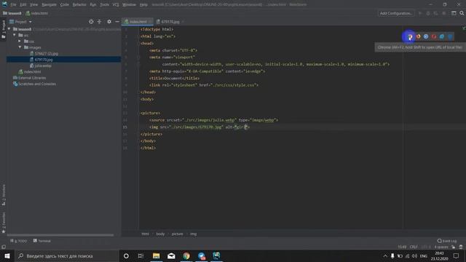Open the Event Log button
Viewport: 466px width, 262px height.
(x=447, y=241)
